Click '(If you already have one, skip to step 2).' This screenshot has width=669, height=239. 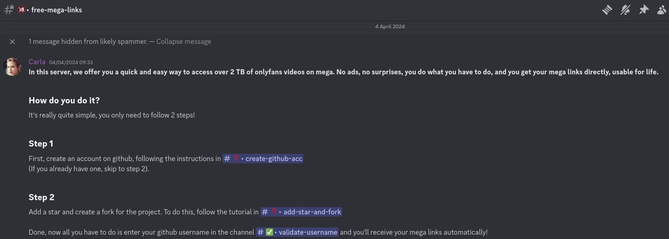pos(89,169)
